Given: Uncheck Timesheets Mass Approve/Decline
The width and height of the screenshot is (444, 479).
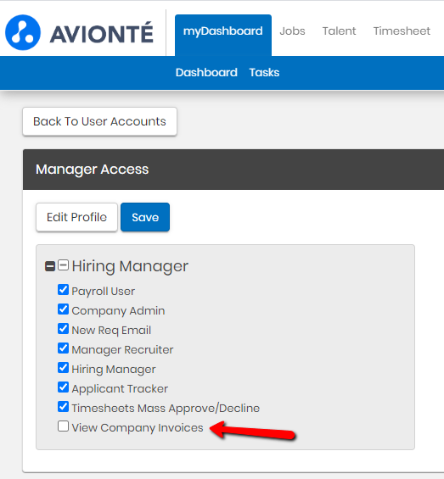Looking at the screenshot, I should pos(63,407).
